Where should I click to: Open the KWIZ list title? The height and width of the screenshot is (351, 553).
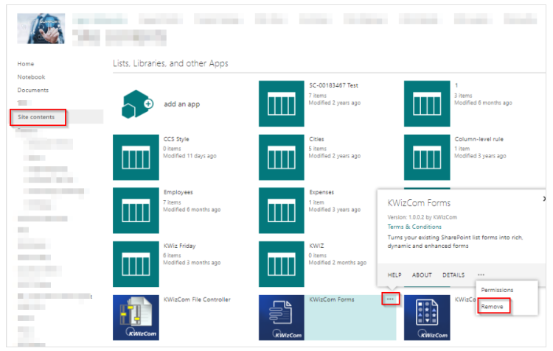point(316,246)
